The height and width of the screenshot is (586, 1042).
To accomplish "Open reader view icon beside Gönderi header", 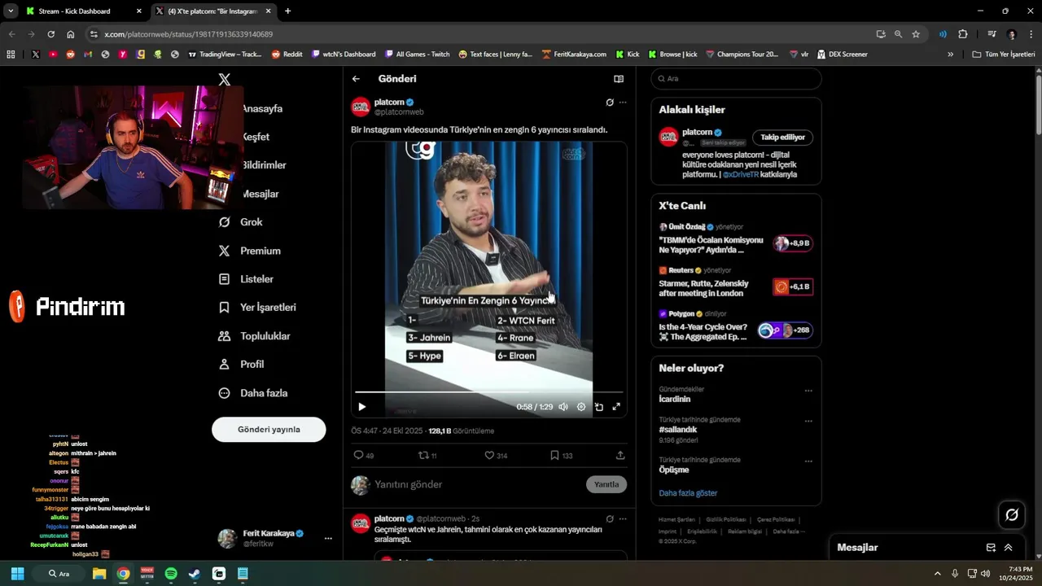I will pos(619,79).
